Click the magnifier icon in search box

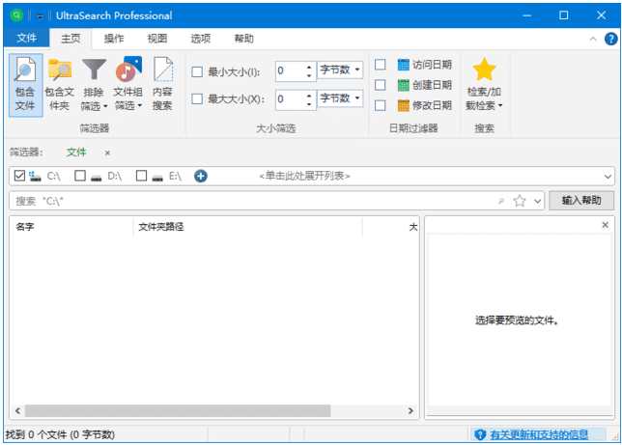coord(501,201)
